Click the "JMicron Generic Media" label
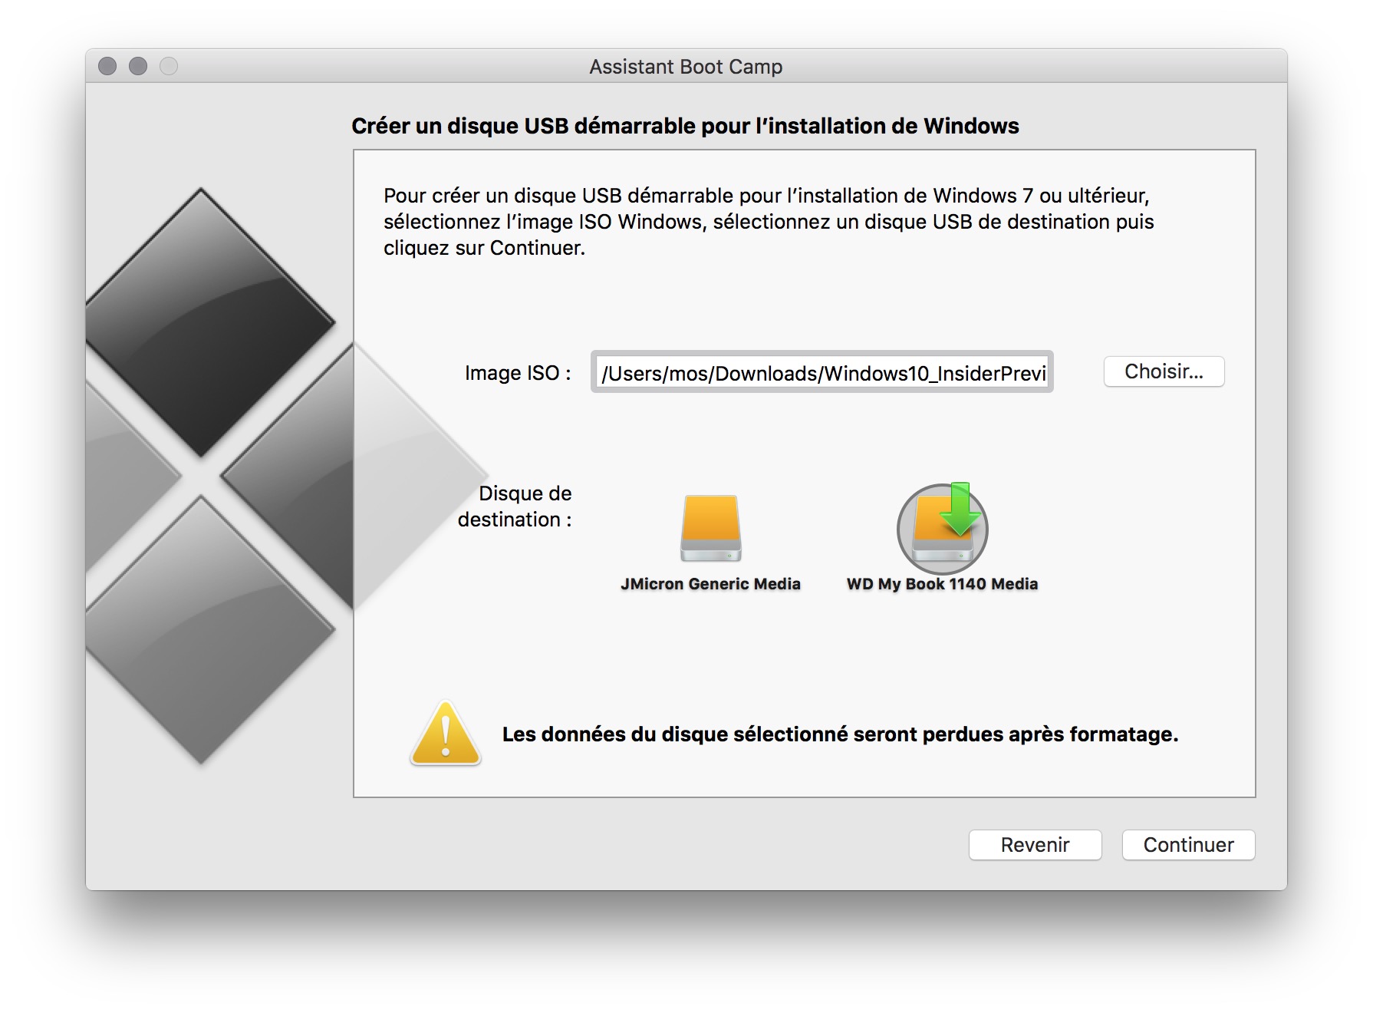1373x1013 pixels. tap(710, 584)
